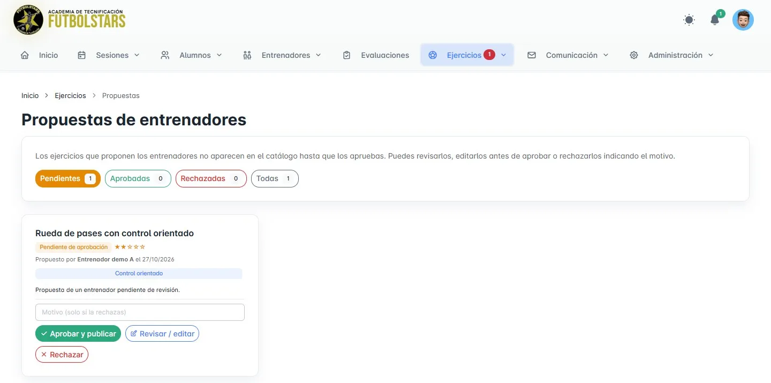Viewport: 771px width, 383px height.
Task: Select the Rechazadas filter
Action: 211,178
